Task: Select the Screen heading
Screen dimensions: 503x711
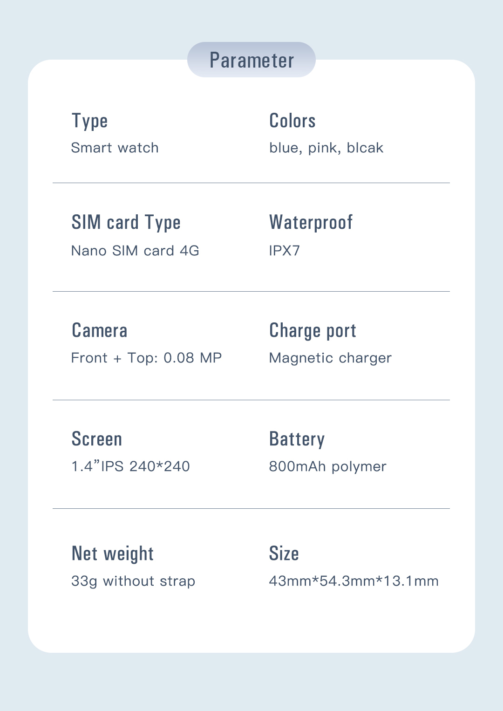Action: coord(96,439)
